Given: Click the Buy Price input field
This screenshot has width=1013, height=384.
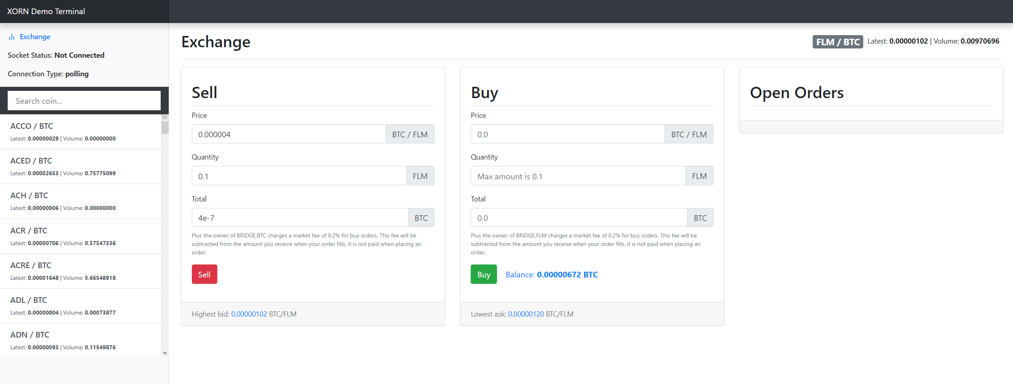Looking at the screenshot, I should coord(567,134).
